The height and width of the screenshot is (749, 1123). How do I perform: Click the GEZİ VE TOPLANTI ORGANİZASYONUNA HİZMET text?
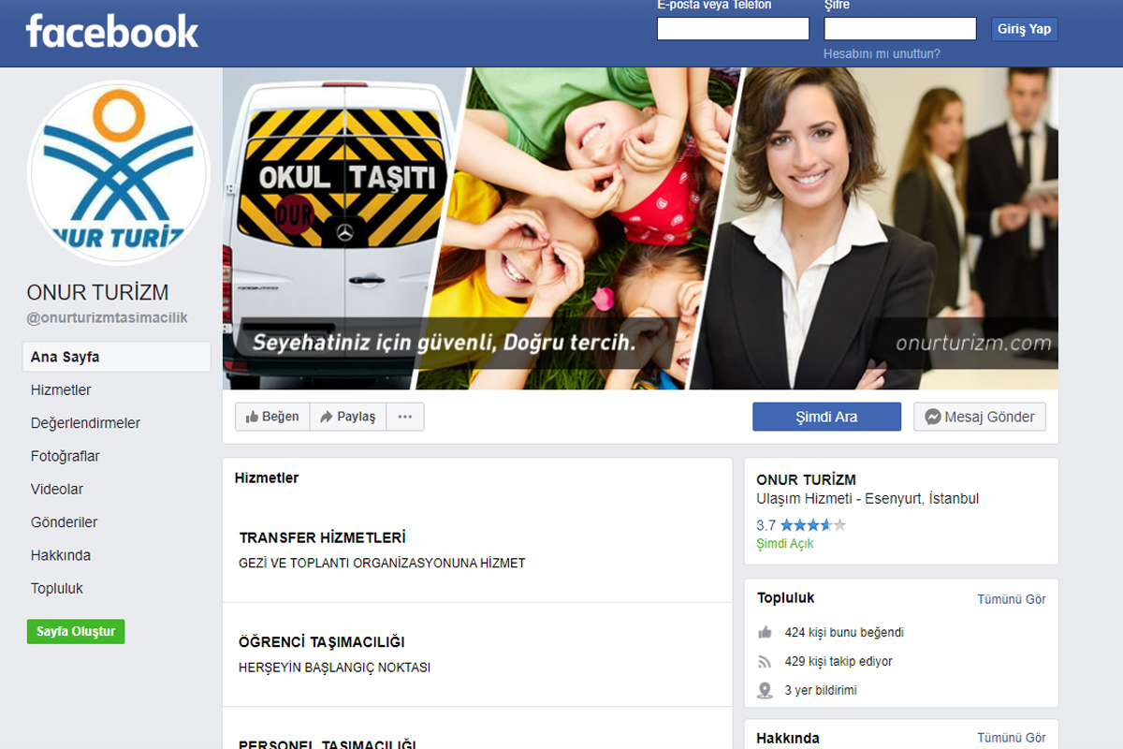pos(383,564)
